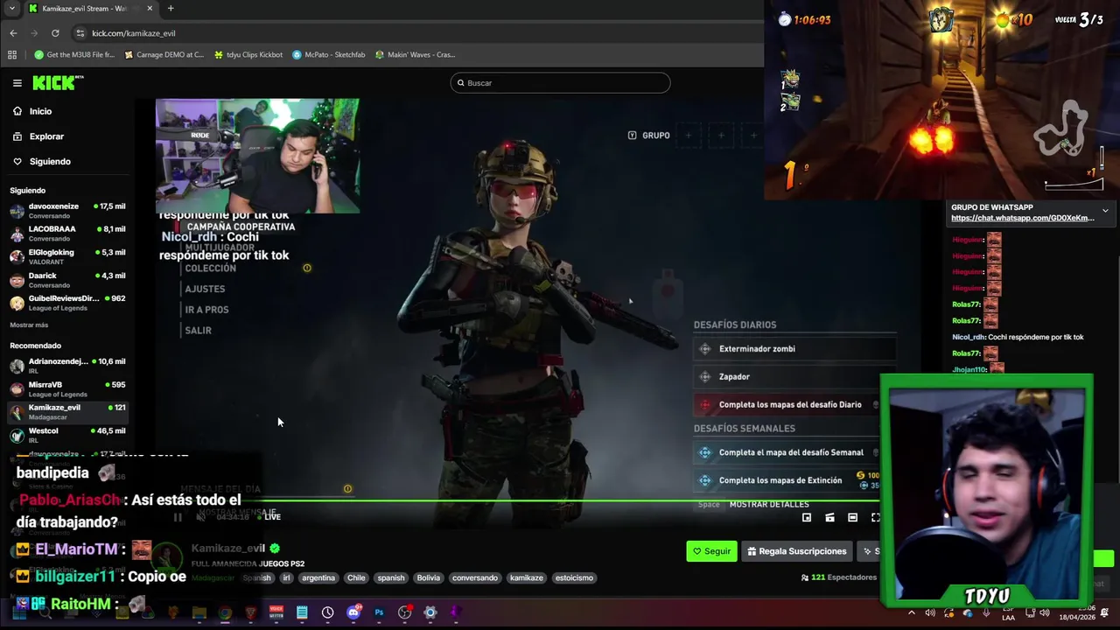The image size is (1120, 630).
Task: Toggle picture-in-picture in stream player
Action: click(x=807, y=518)
